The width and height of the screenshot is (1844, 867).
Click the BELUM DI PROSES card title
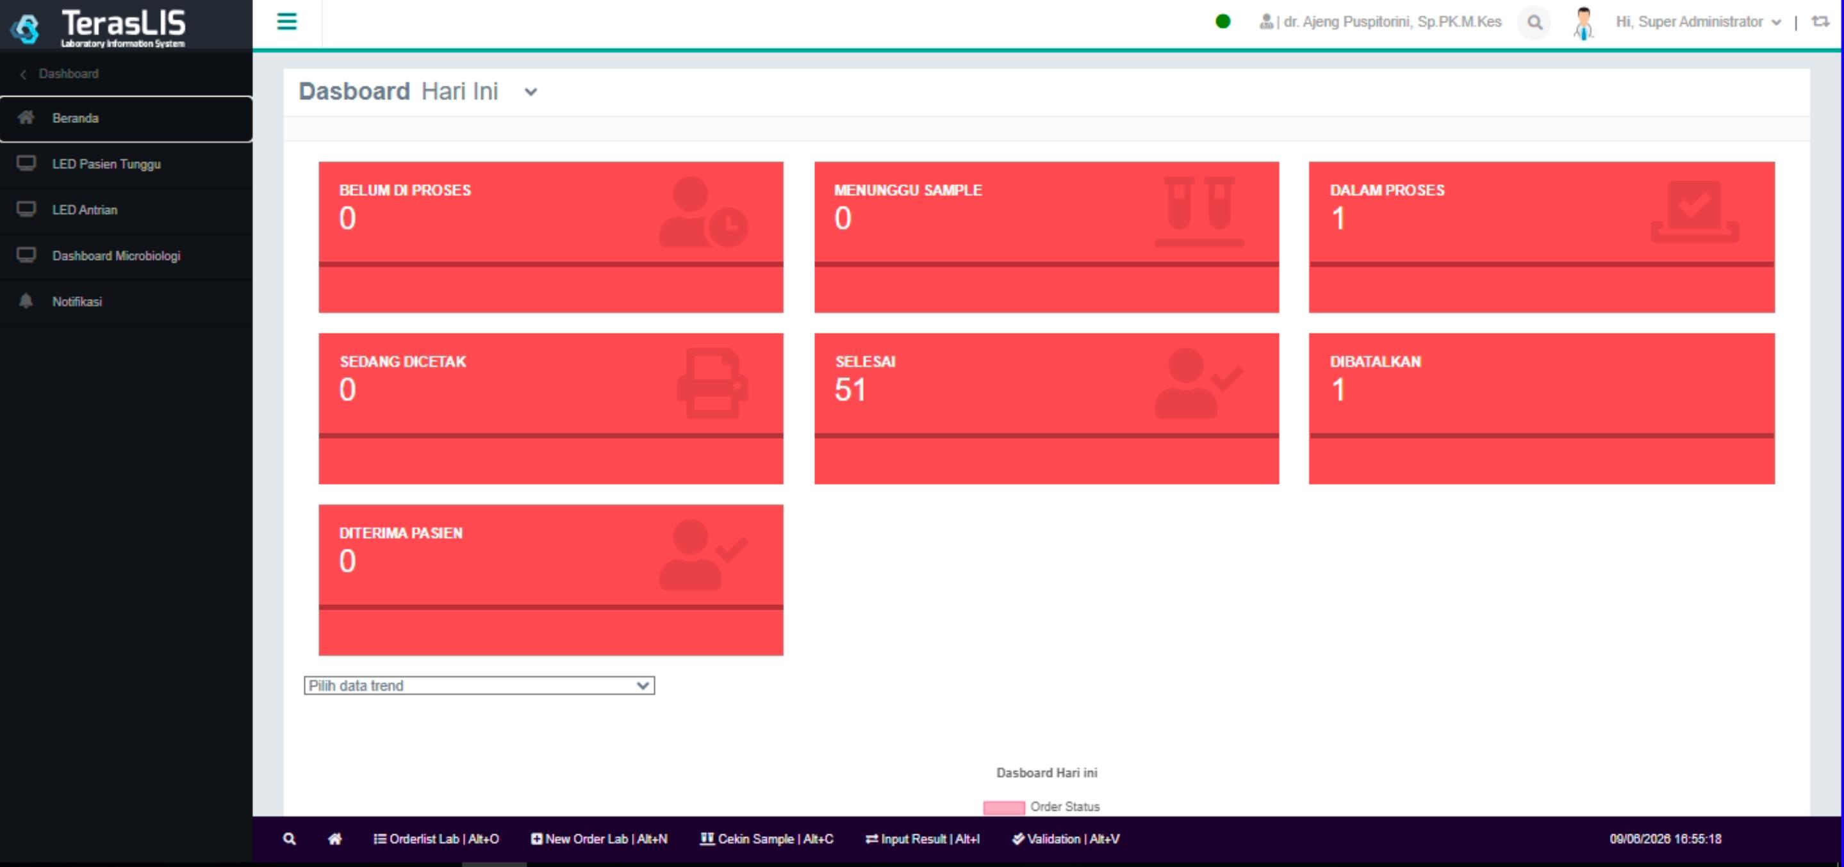405,190
